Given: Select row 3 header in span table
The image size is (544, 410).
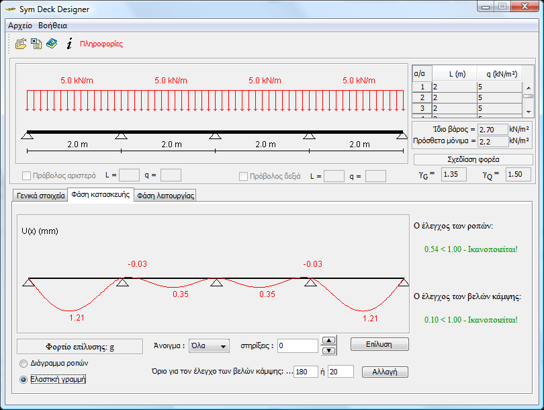Looking at the screenshot, I should [422, 108].
